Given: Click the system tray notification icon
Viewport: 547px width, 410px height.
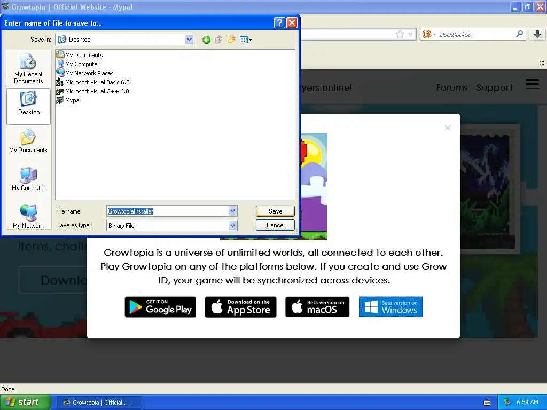Looking at the screenshot, I should pyautogui.click(x=507, y=403).
